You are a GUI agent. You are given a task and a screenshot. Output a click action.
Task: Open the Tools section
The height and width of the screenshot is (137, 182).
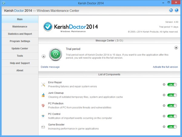pyautogui.click(x=20, y=56)
